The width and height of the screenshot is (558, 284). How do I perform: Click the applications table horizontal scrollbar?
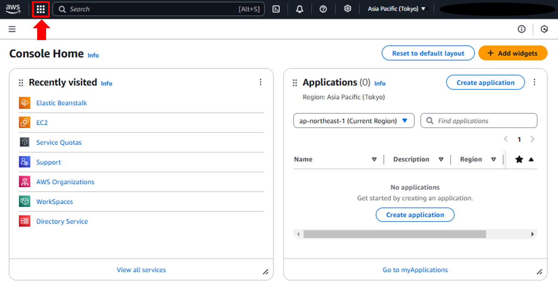point(394,234)
